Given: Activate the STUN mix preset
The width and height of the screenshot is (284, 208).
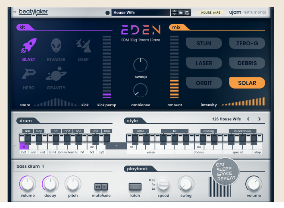Looking at the screenshot, I should click(204, 43).
